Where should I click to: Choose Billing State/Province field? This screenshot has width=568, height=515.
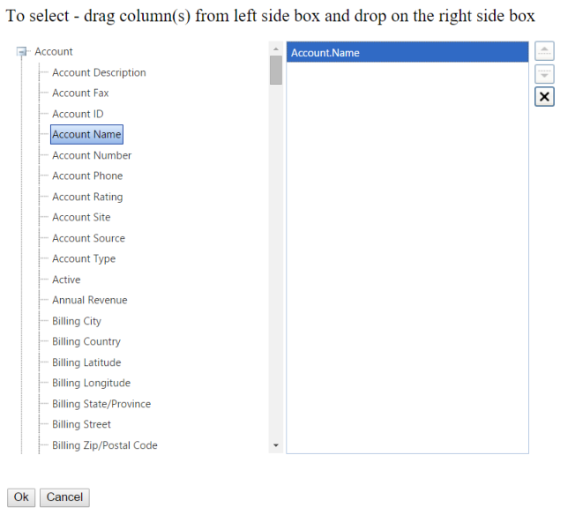click(x=101, y=404)
